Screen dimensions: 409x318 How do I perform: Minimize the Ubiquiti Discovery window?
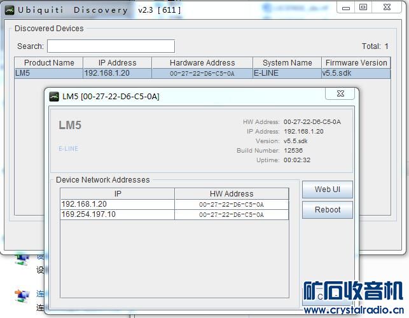346,7
